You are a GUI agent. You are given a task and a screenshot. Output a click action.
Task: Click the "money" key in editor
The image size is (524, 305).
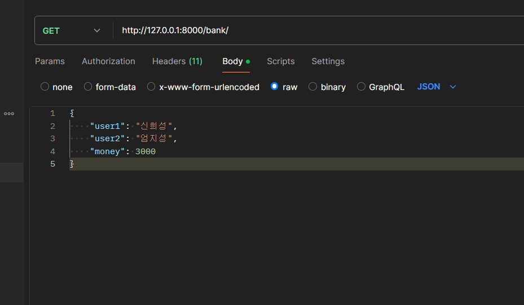click(x=107, y=151)
